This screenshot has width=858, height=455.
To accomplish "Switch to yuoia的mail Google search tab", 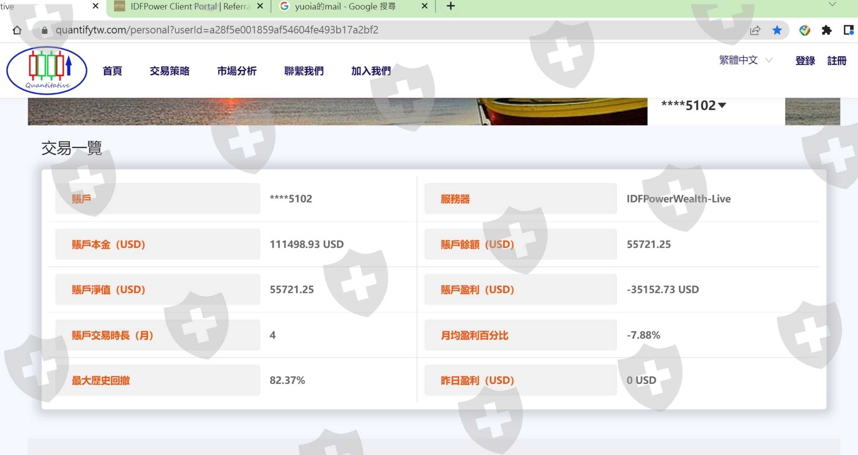I will click(x=346, y=6).
